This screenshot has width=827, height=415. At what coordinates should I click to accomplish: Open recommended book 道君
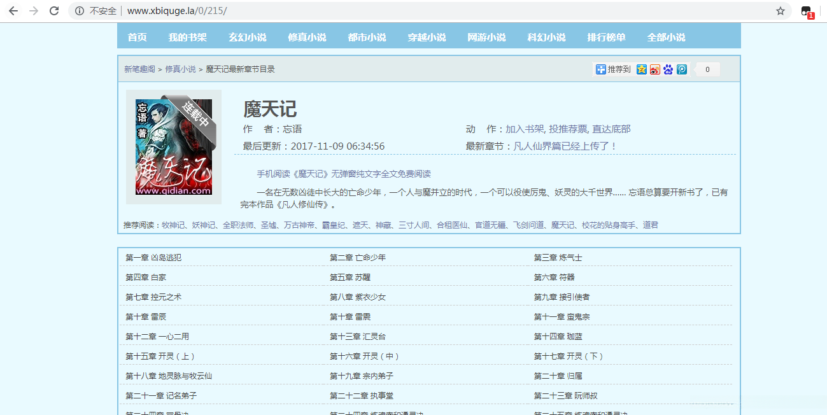tap(651, 225)
